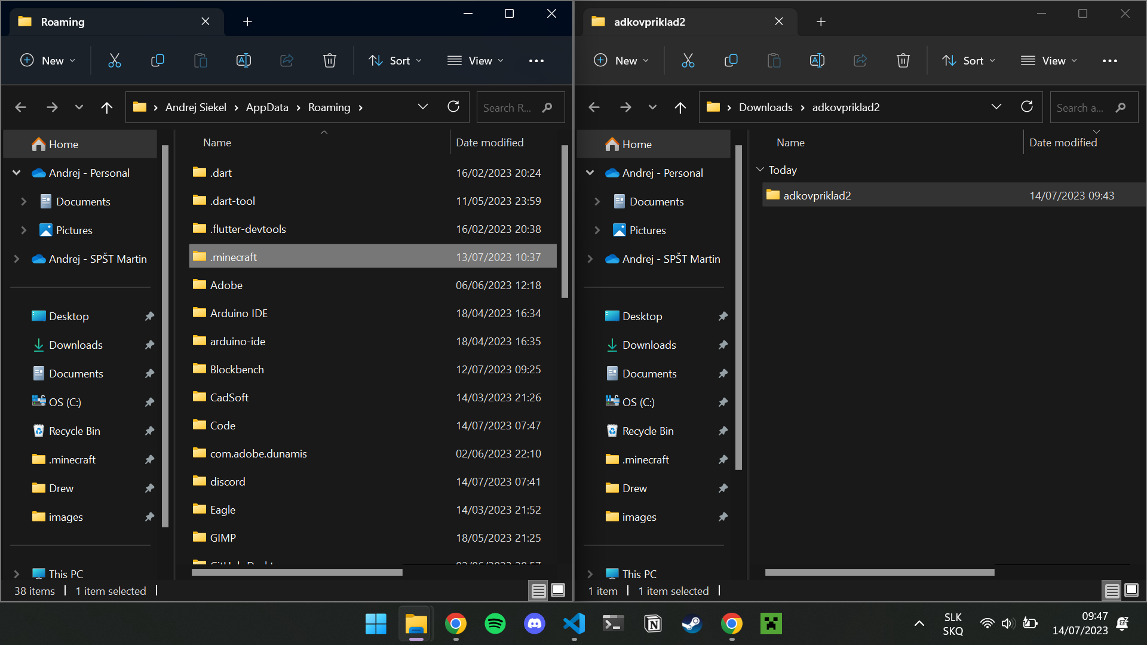Screen dimensions: 1147x645
Task: Go back in Roaming window
Action: click(20, 107)
